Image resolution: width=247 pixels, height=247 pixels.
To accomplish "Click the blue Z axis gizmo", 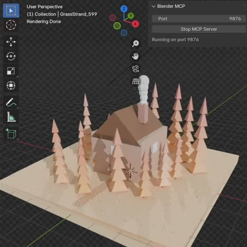I will [x=124, y=9].
